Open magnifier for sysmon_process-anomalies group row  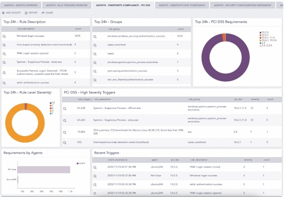coord(95,63)
